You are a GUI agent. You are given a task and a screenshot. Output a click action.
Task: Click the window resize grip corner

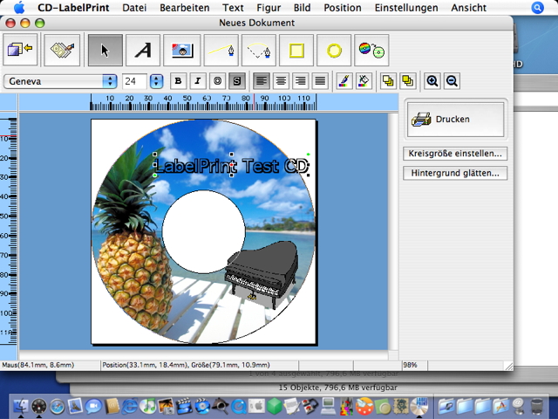tap(509, 366)
